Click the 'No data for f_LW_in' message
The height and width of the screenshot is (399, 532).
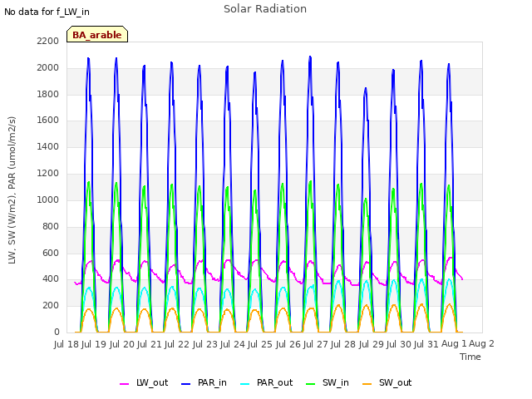(x=47, y=12)
